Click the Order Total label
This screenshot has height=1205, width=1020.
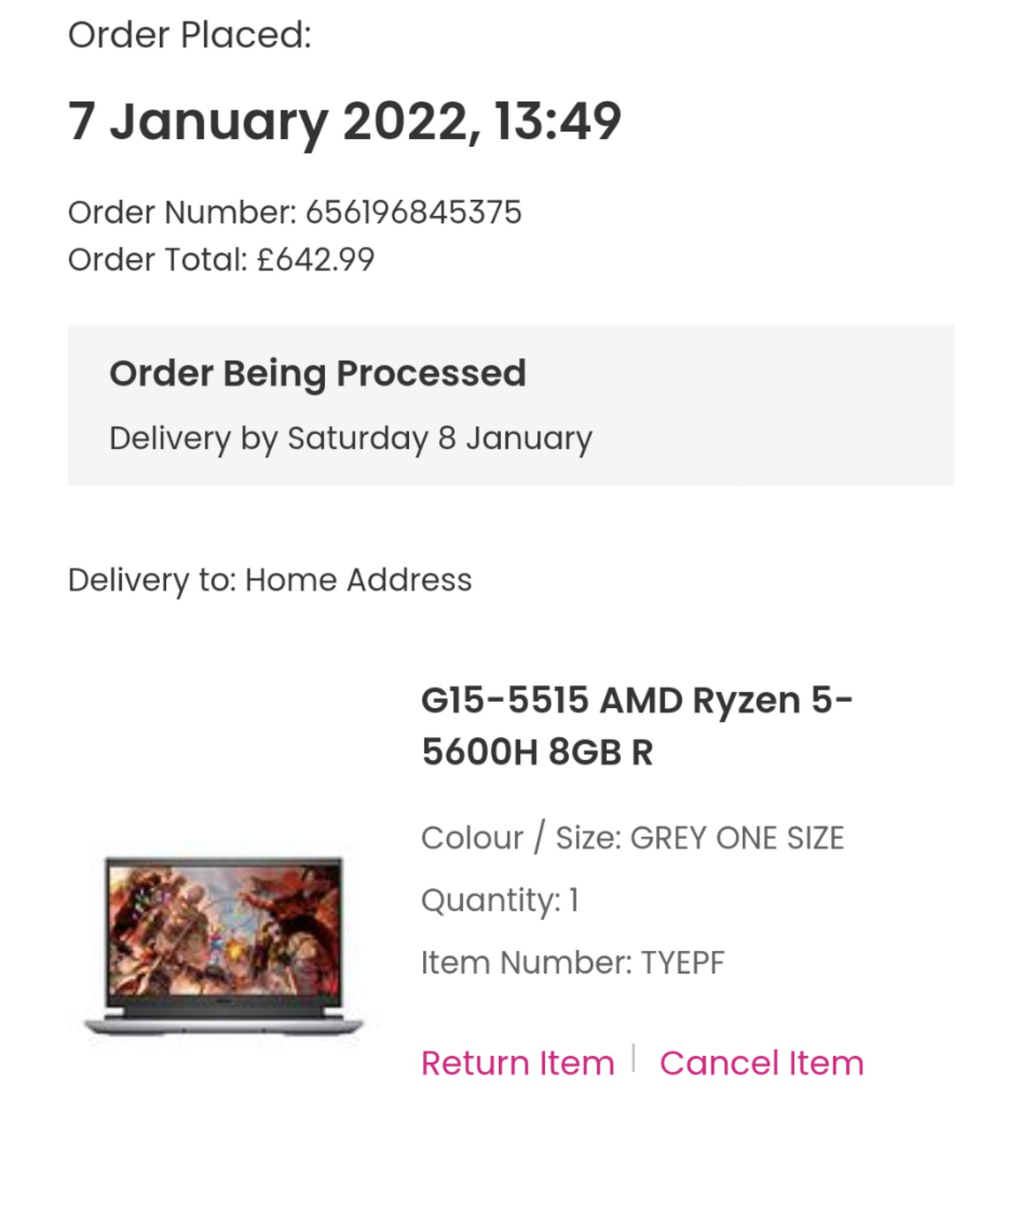click(x=158, y=259)
